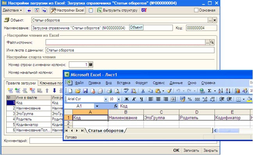Expand the font size 10 dropdown
The height and width of the screenshot is (155, 253).
pyautogui.click(x=119, y=99)
